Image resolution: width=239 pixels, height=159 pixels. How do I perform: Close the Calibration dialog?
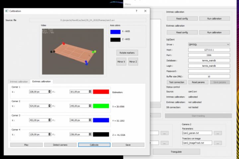coord(145,11)
